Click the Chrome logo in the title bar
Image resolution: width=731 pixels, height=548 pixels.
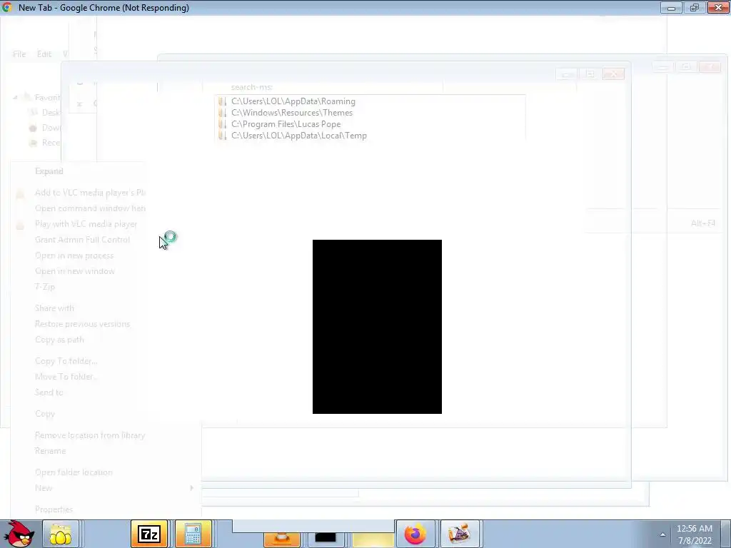(x=7, y=7)
